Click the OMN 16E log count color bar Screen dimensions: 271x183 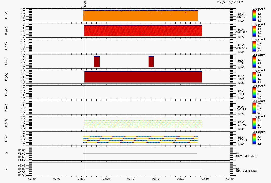click(255, 16)
